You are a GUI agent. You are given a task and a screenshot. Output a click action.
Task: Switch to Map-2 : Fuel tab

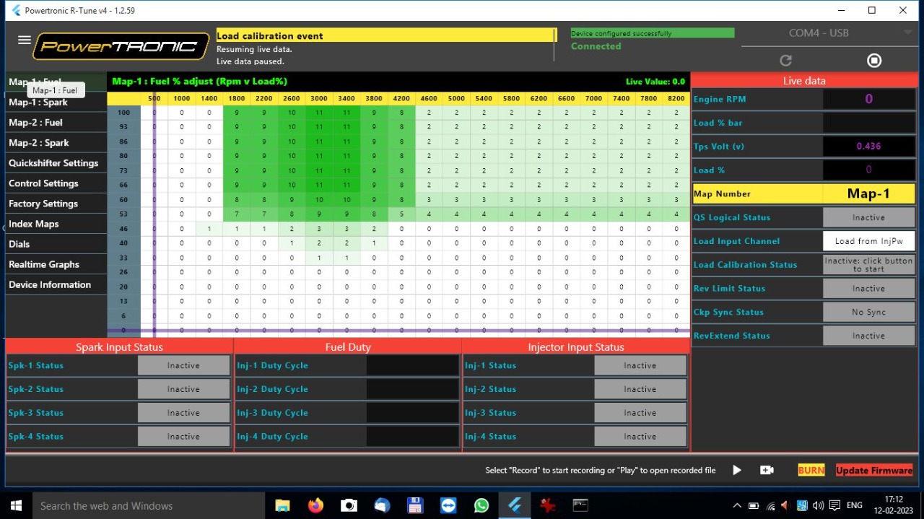36,123
